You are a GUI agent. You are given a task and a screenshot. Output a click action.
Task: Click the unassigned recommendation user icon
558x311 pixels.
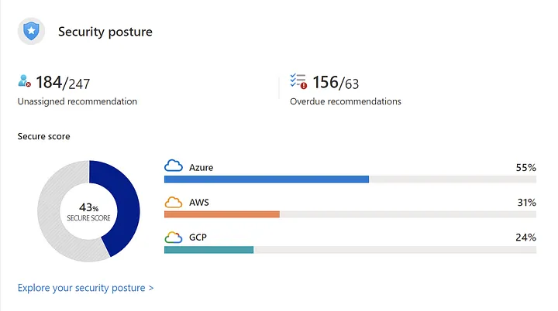[24, 80]
